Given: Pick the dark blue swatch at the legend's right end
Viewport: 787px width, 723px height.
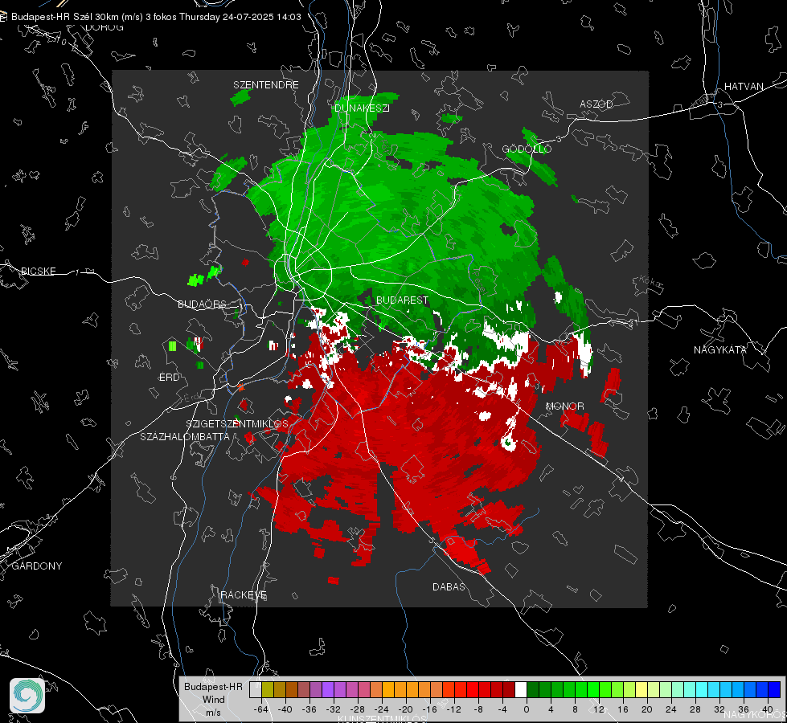Looking at the screenshot, I should (x=774, y=689).
